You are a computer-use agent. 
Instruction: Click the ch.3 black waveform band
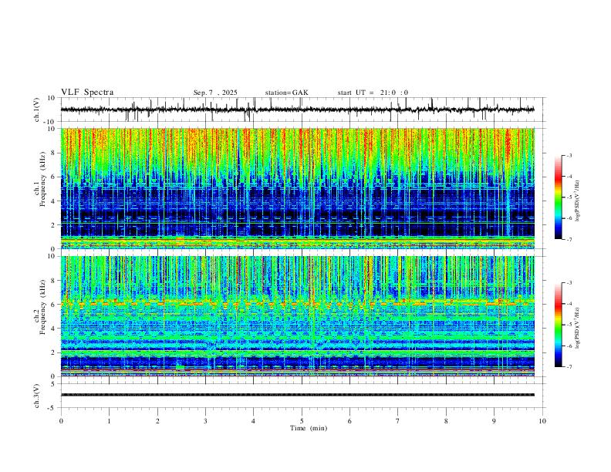(297, 395)
